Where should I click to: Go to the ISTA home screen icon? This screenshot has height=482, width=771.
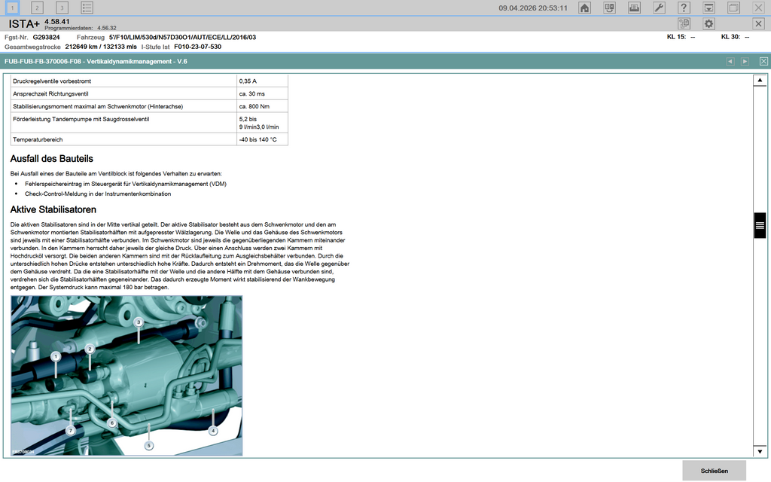click(584, 8)
